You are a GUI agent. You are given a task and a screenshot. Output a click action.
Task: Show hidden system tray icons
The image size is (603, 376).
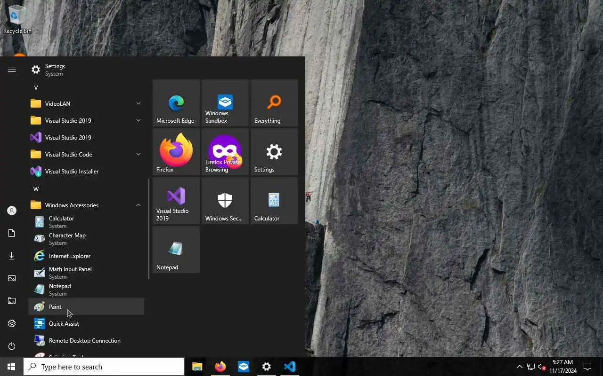coord(520,367)
